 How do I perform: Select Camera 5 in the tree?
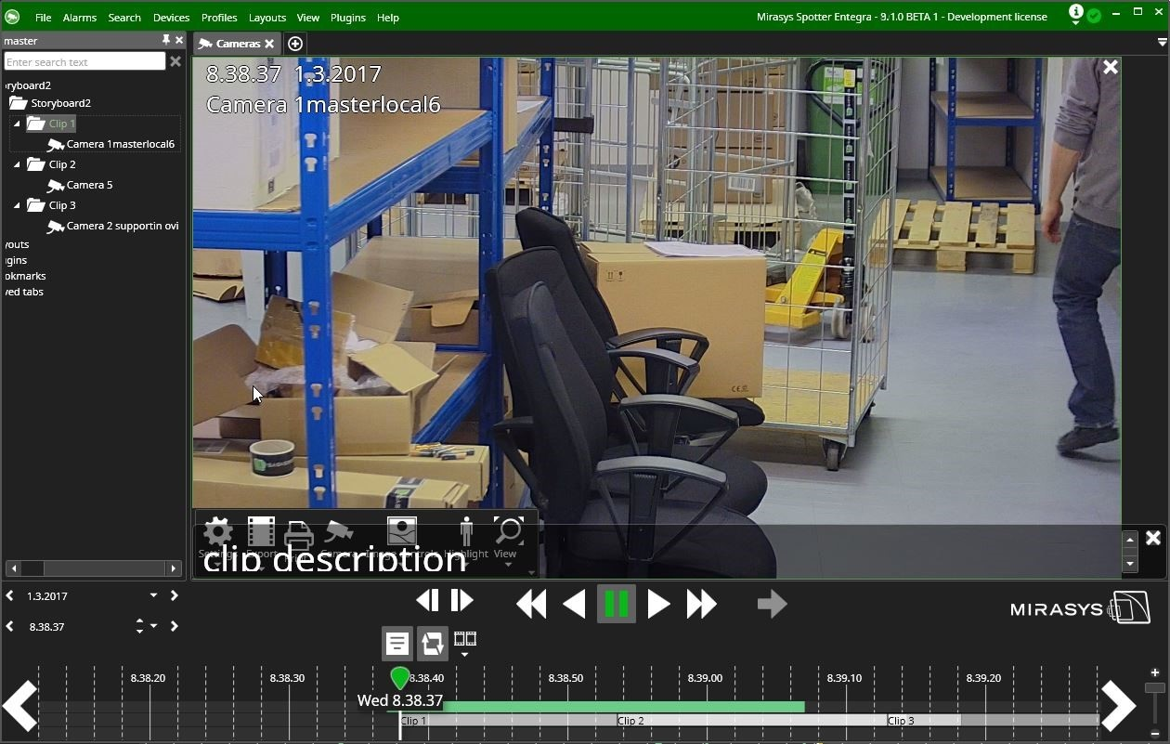89,185
